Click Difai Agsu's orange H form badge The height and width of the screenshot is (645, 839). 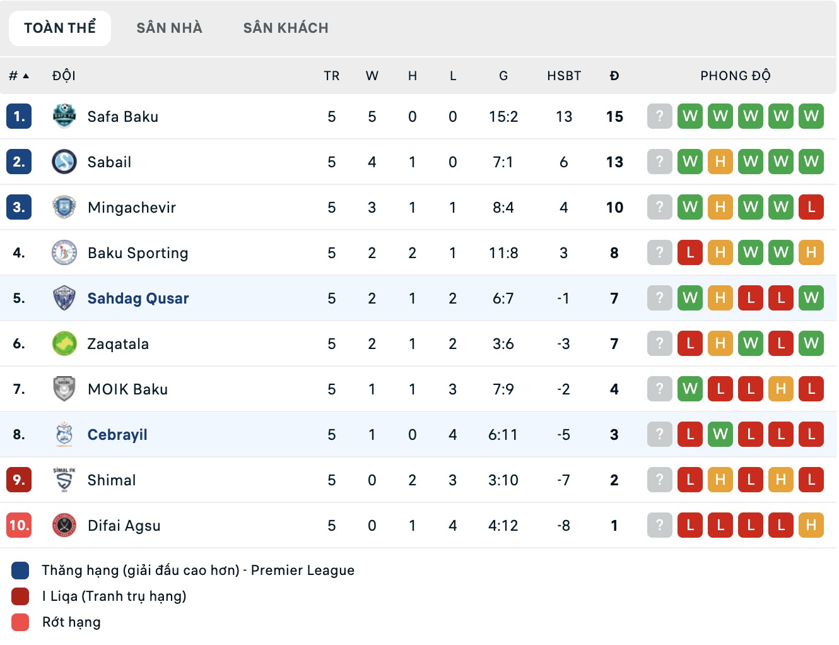811,526
